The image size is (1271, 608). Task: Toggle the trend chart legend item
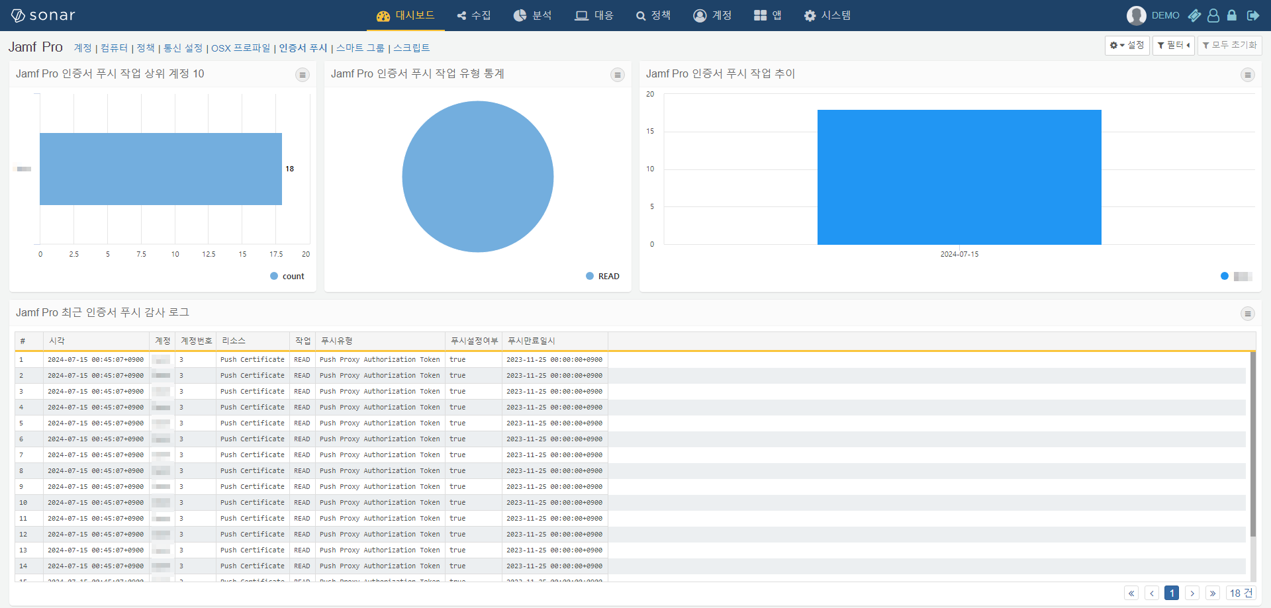(x=1236, y=277)
